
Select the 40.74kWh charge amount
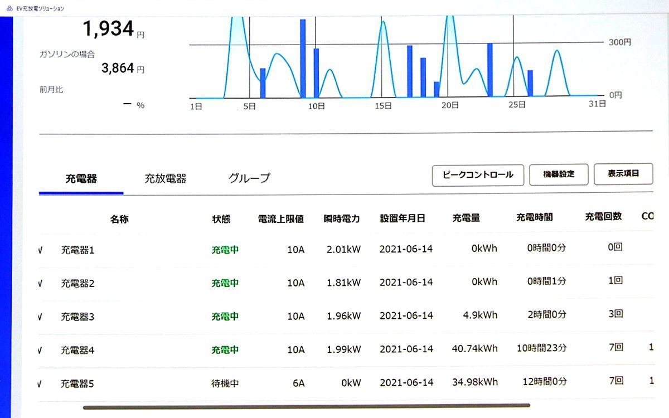point(475,348)
